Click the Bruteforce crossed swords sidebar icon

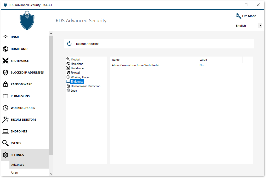5,61
